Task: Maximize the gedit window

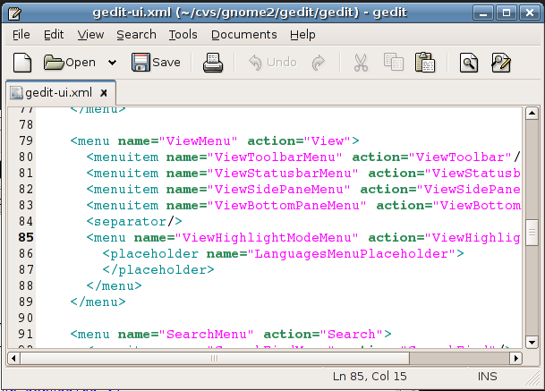Action: 507,13
